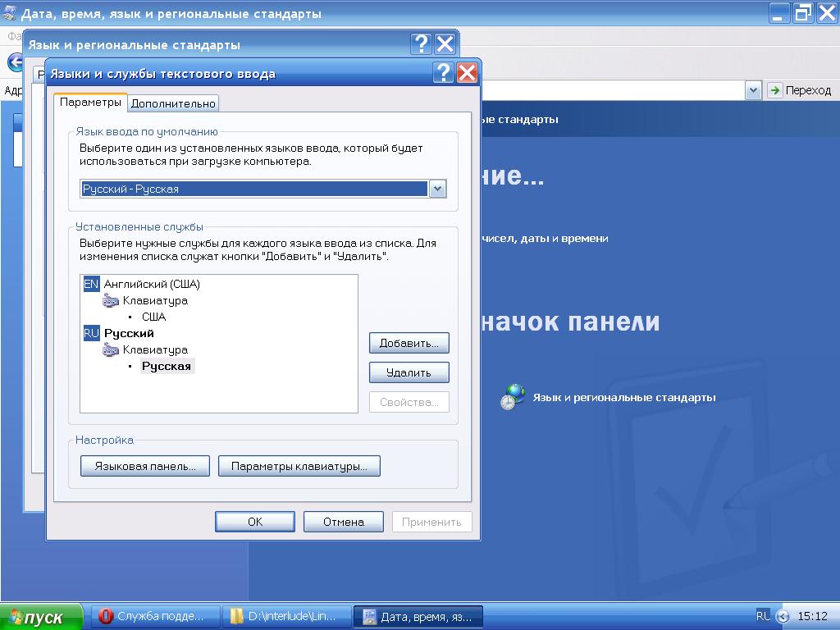Click the Применить button
Viewport: 840px width, 630px height.
(431, 522)
